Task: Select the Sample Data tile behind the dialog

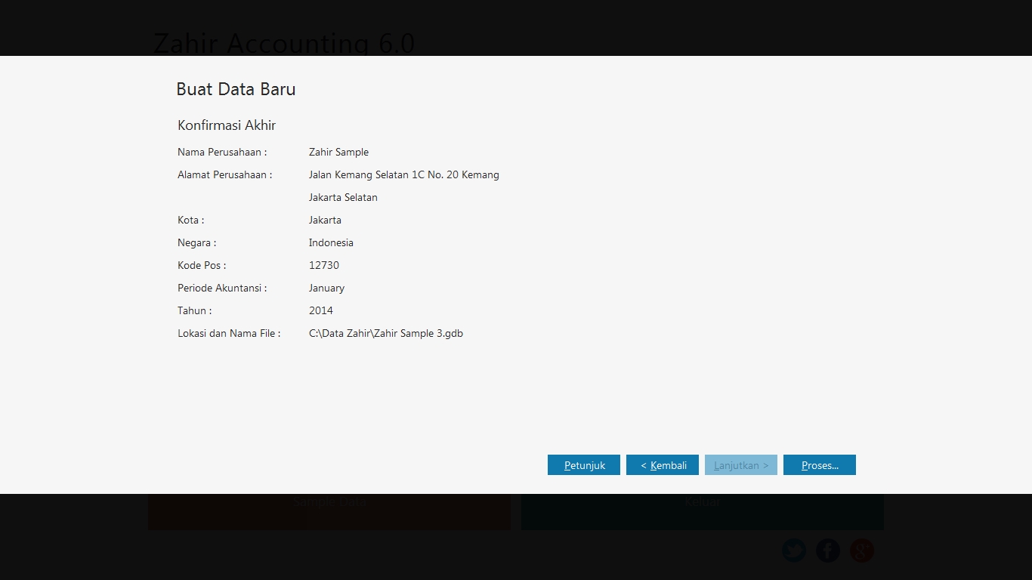Action: pyautogui.click(x=329, y=511)
